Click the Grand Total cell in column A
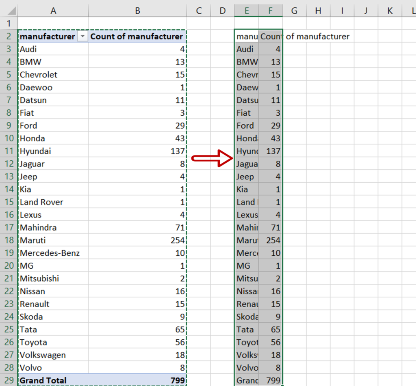 (x=45, y=380)
